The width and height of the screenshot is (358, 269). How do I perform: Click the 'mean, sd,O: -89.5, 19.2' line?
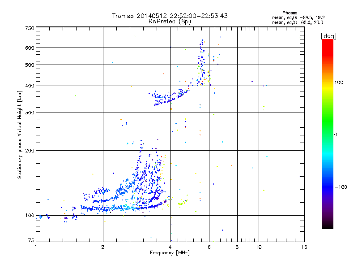pos(298,17)
